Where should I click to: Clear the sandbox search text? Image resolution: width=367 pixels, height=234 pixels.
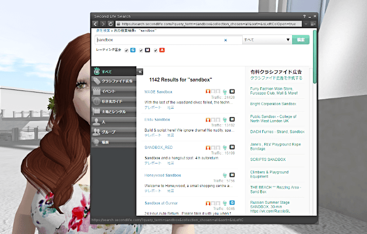(x=225, y=40)
